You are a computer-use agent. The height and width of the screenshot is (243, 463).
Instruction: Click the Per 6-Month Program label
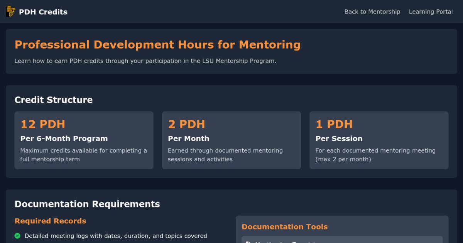coord(64,138)
